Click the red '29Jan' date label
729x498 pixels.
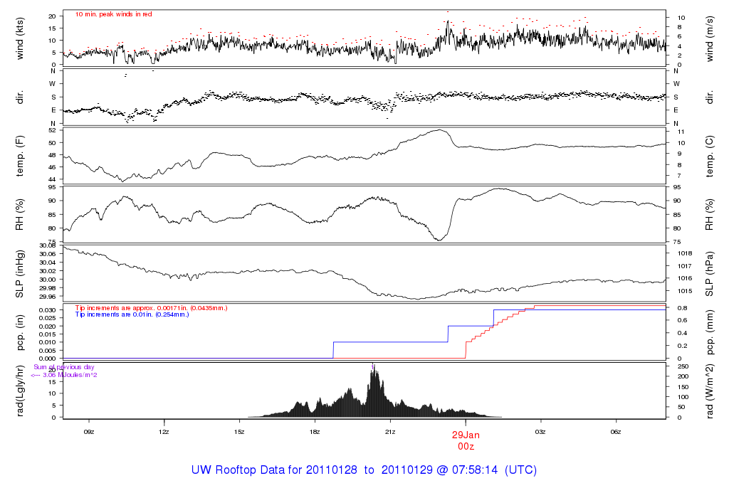[466, 435]
